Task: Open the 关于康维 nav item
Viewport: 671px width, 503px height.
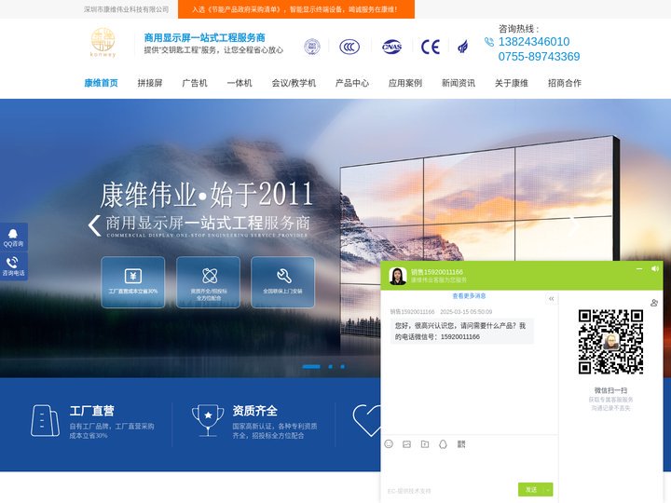Action: pos(512,83)
